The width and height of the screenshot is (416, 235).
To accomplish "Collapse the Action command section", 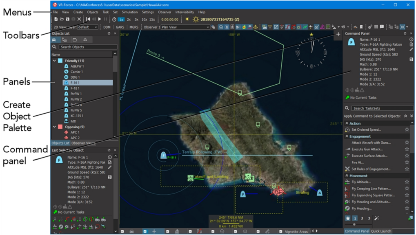I will coord(347,123).
